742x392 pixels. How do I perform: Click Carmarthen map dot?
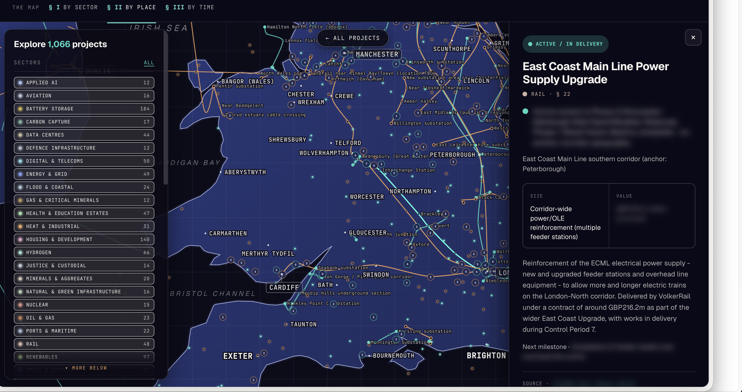tap(205, 233)
